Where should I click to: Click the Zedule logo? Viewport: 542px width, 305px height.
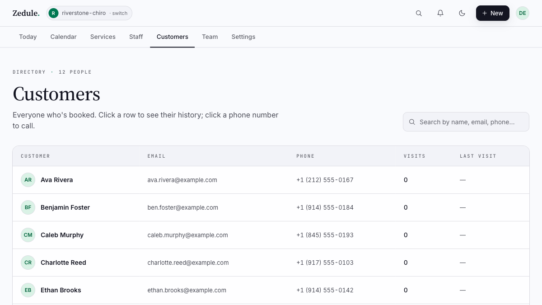point(26,13)
